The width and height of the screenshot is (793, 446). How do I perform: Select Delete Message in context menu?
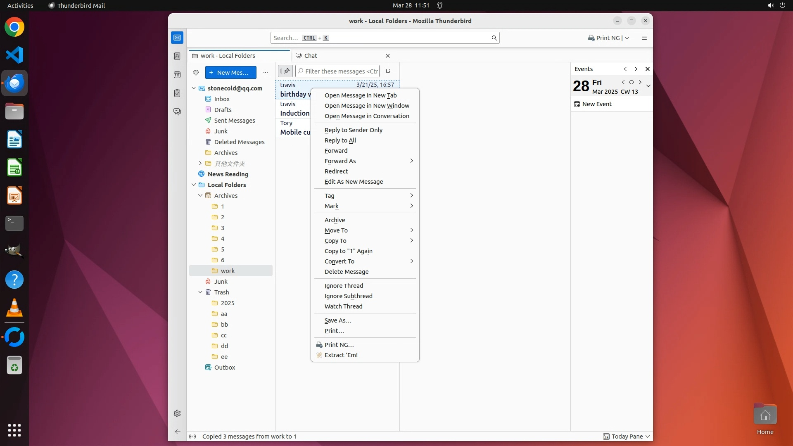point(346,272)
